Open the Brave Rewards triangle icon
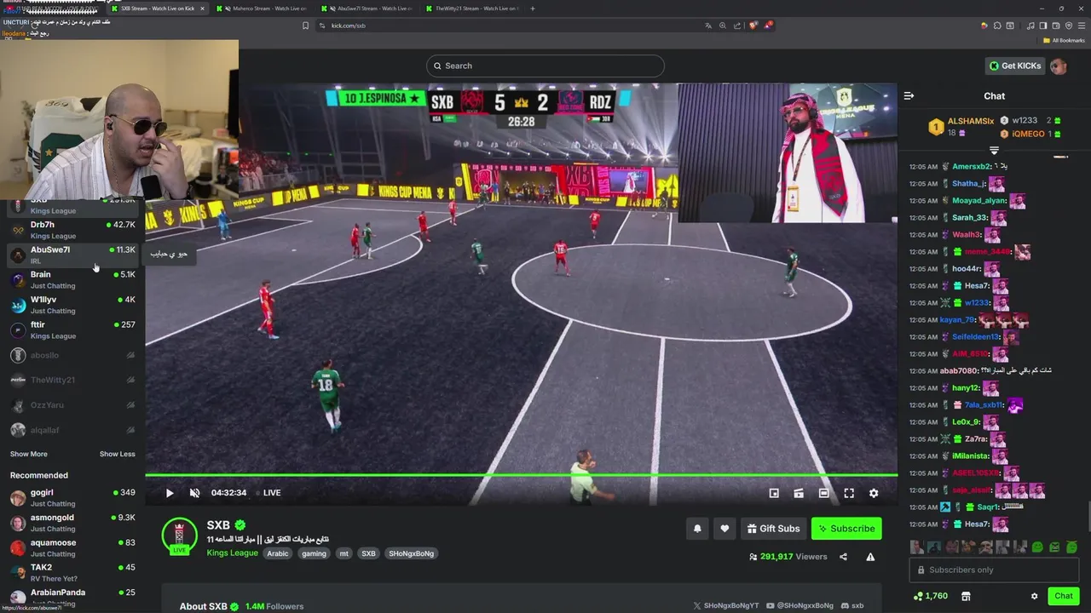The image size is (1091, 613). coord(767,26)
